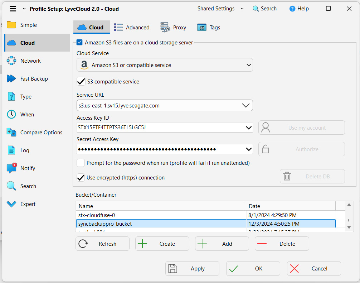Click the date 8/1/2024 4:29:50 PM
Viewport: 360px width, 283px height.
tap(272, 215)
